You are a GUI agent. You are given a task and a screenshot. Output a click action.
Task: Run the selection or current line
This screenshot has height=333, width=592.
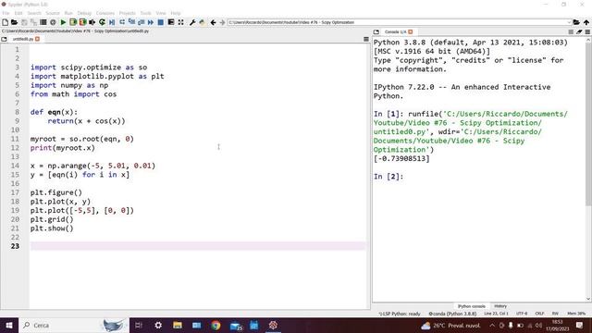92,22
